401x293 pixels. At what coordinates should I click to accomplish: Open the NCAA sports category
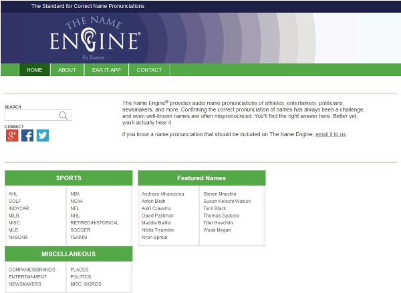77,201
